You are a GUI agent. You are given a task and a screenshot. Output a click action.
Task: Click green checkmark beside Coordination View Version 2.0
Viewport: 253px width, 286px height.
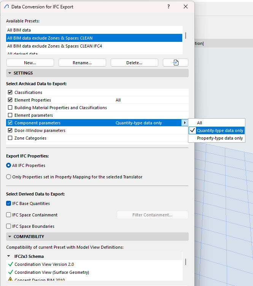[10, 264]
